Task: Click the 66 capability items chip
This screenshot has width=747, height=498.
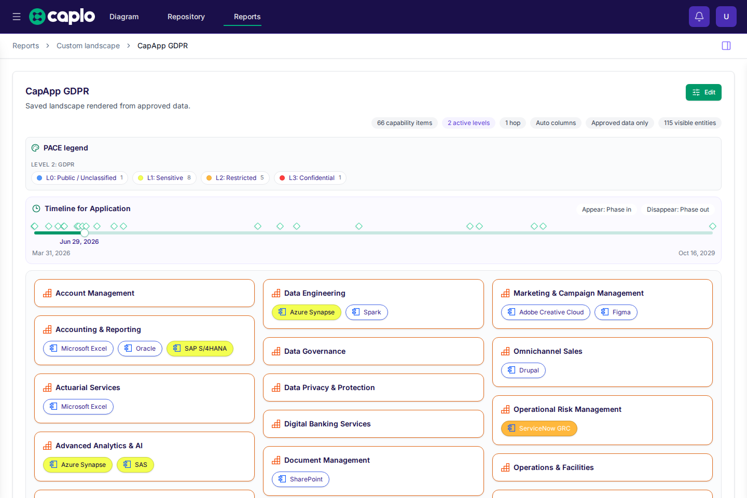Action: [x=405, y=123]
